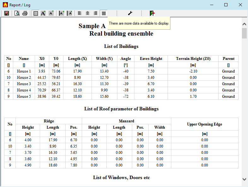
Task: Click ridge length value 16.30
Action: (x=53, y=153)
